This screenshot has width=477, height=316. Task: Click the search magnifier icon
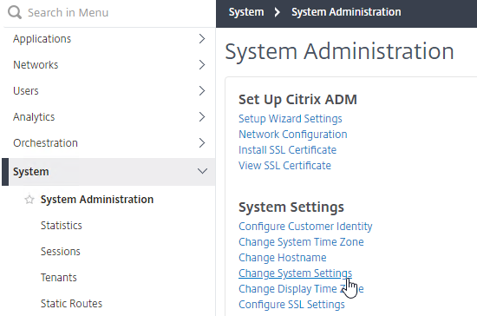tap(15, 12)
